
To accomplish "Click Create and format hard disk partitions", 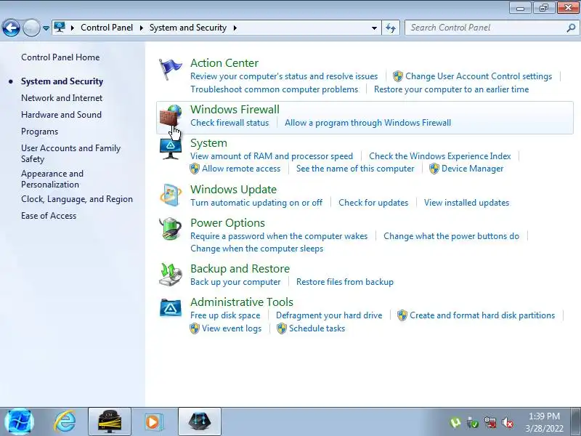I will click(482, 315).
